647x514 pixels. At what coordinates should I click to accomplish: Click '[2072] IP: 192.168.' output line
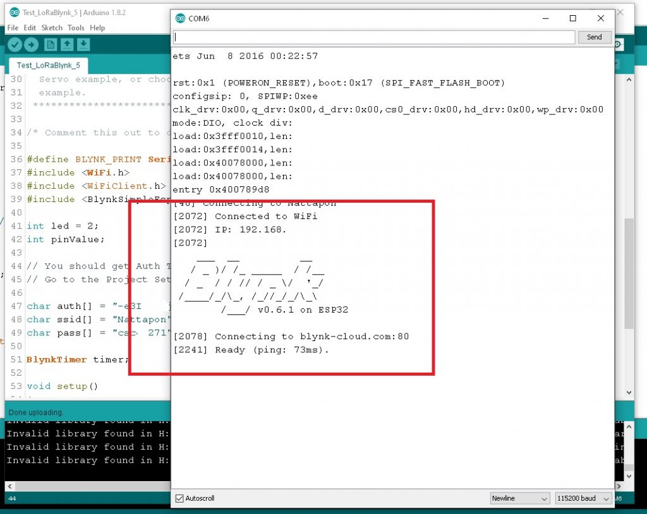tap(230, 229)
